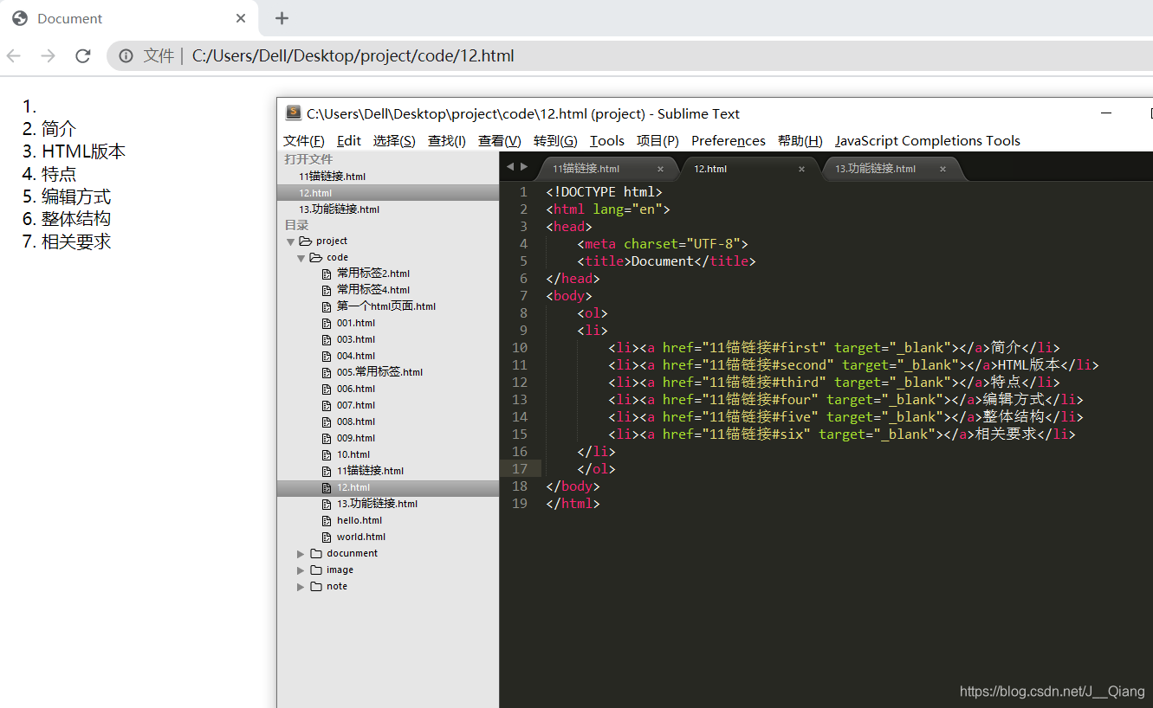
Task: Click the browser back arrow
Action: coord(14,56)
